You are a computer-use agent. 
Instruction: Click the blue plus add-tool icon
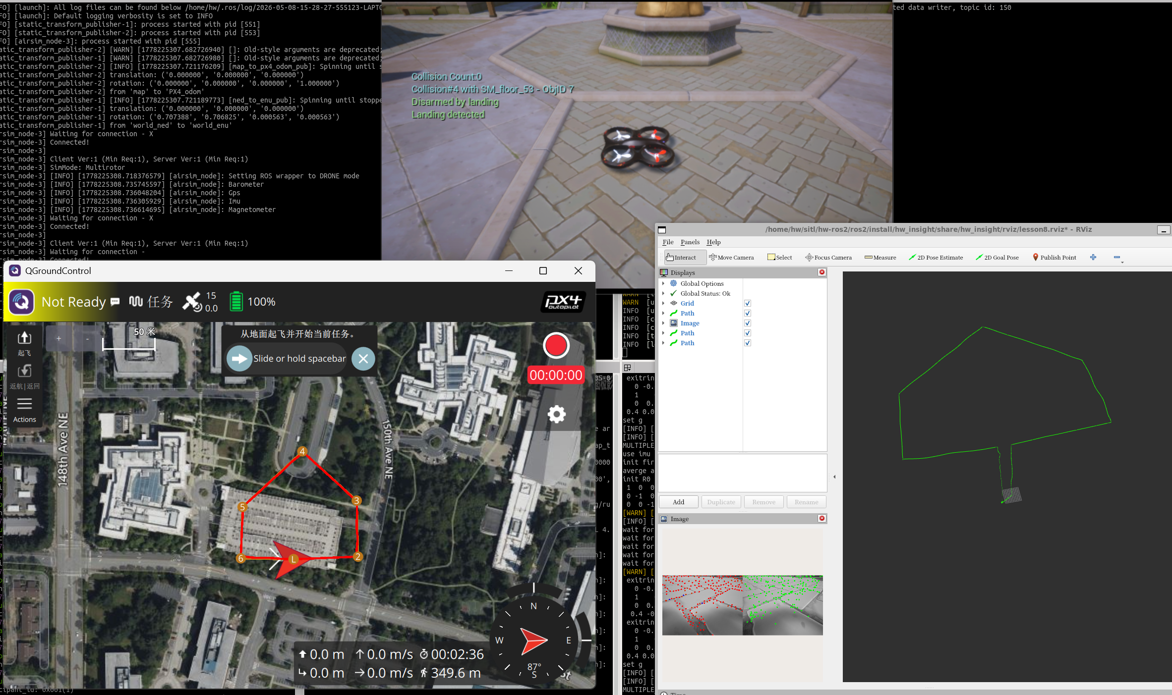[x=1093, y=257]
